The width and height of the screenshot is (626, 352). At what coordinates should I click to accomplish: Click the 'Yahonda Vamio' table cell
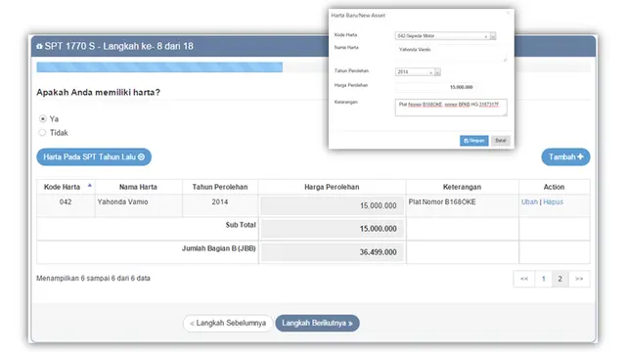138,205
